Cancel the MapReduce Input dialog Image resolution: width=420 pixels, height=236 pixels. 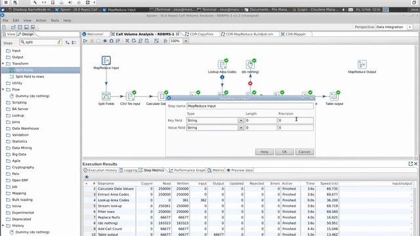304,151
